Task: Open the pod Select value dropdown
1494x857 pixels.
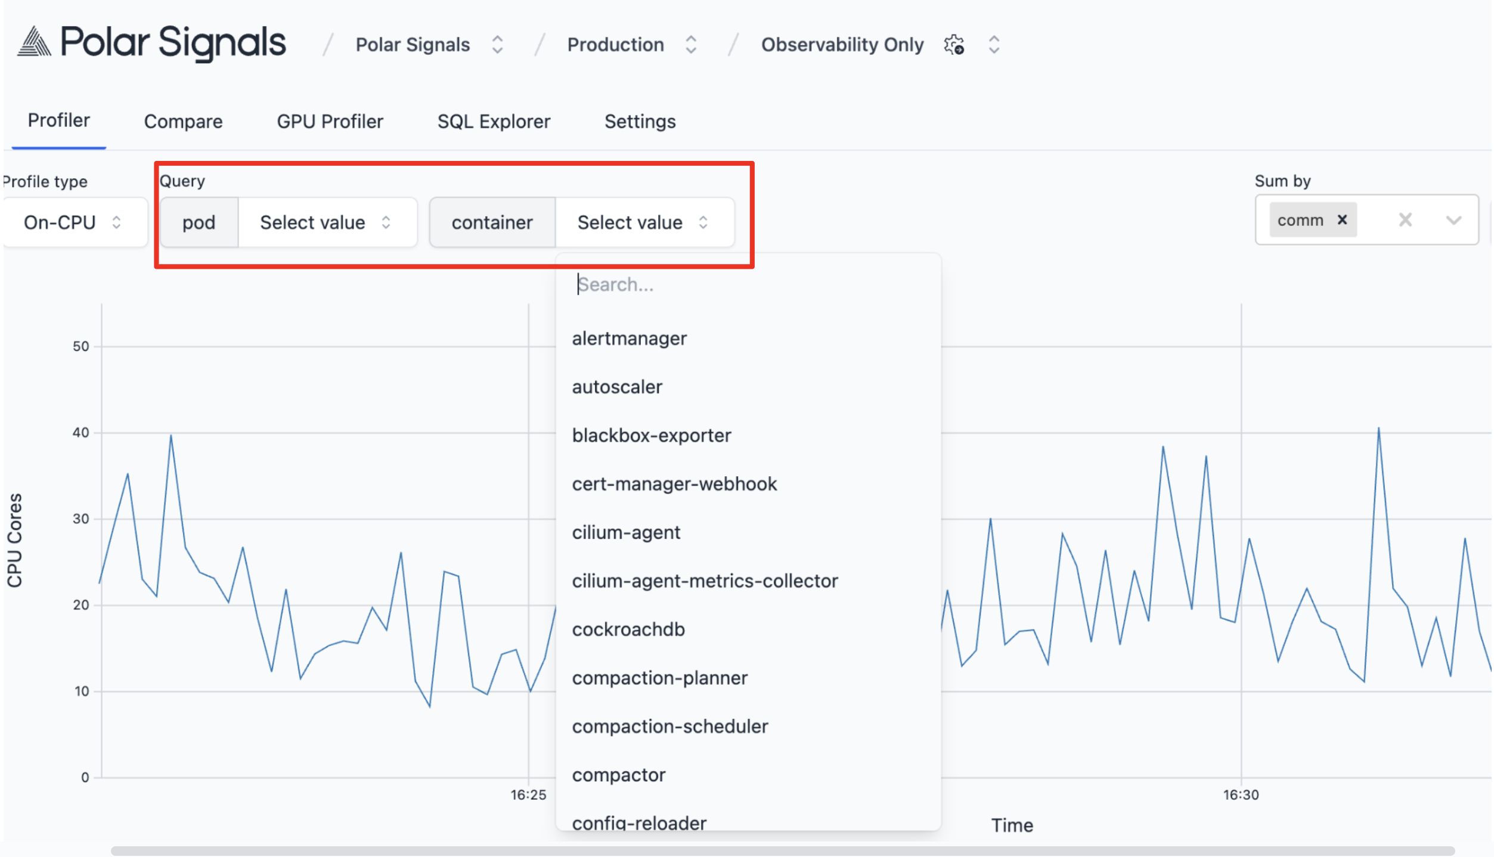Action: (327, 222)
